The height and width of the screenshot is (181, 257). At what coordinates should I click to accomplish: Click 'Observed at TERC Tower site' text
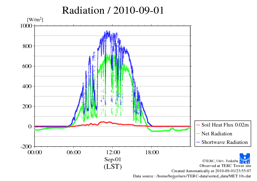(x=225, y=166)
